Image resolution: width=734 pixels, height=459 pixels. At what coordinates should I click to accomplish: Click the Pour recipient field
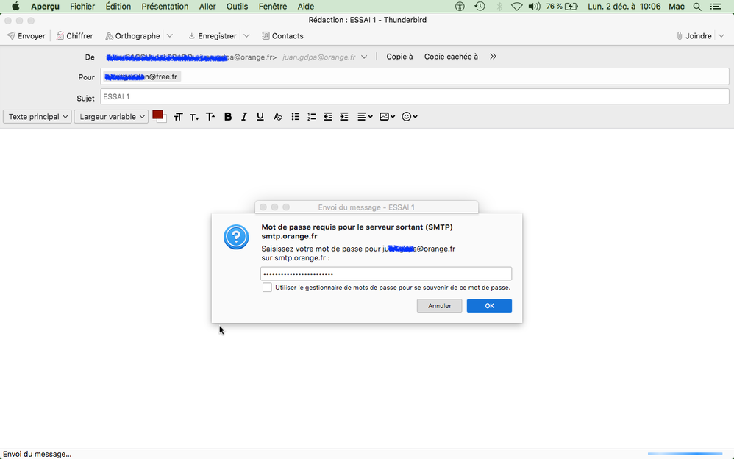415,76
